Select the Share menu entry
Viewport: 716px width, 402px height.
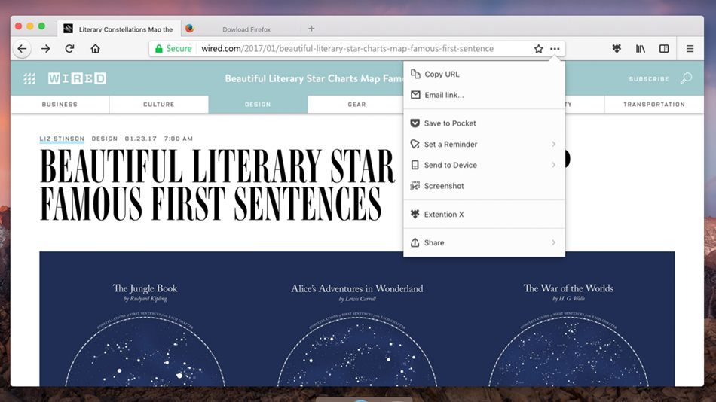484,242
